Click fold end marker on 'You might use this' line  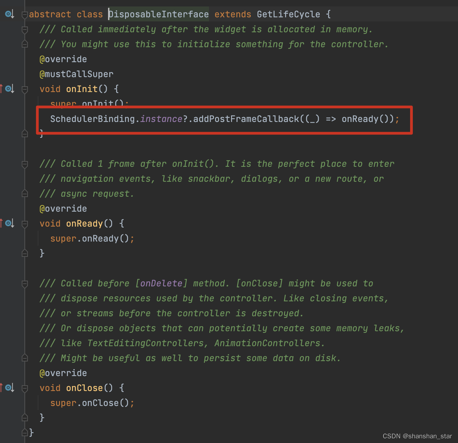pyautogui.click(x=25, y=44)
